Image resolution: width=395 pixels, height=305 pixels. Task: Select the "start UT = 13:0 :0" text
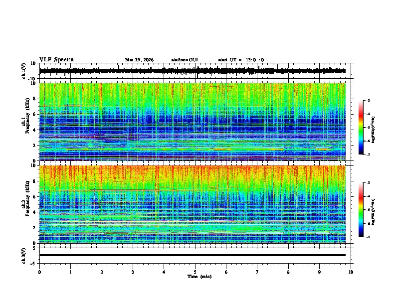tap(241, 60)
